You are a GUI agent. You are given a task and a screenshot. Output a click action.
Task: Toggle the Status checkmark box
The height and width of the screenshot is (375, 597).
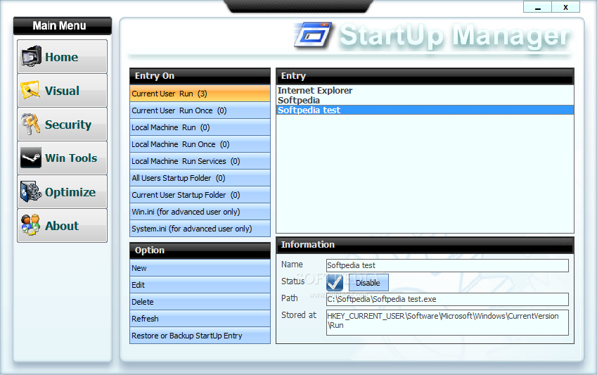pyautogui.click(x=335, y=283)
